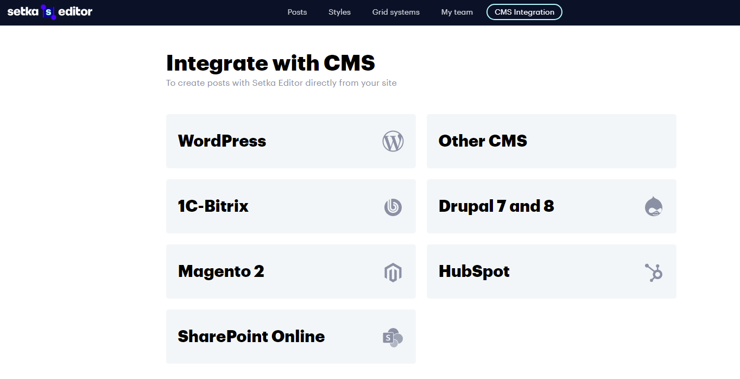Viewport: 740px width, 379px height.
Task: Open the Other CMS integration card
Action: point(552,141)
